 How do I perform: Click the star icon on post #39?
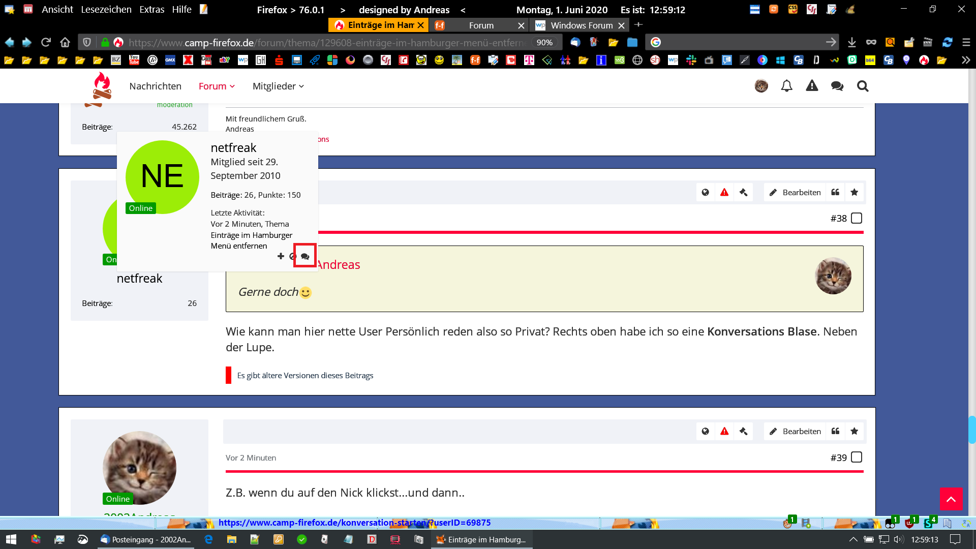coord(855,431)
